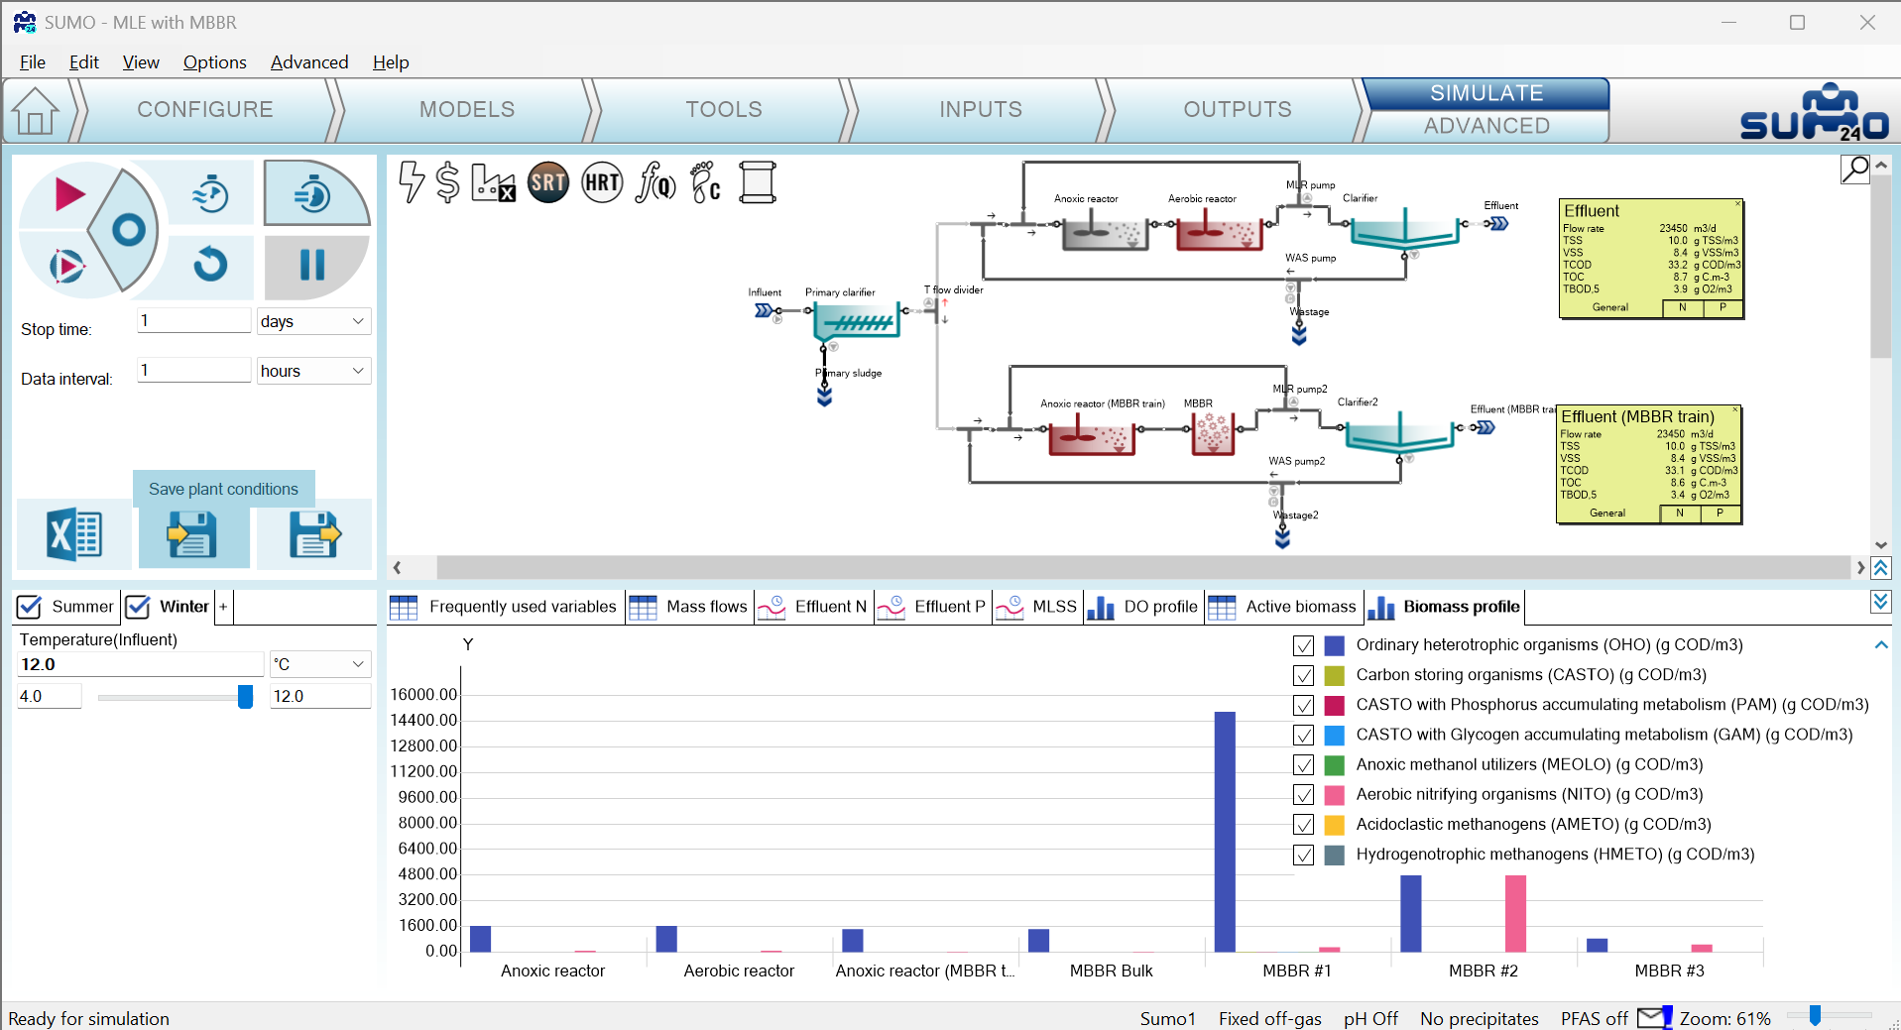Go to the MODELS step
Viewport: 1901px width, 1030px height.
point(467,109)
